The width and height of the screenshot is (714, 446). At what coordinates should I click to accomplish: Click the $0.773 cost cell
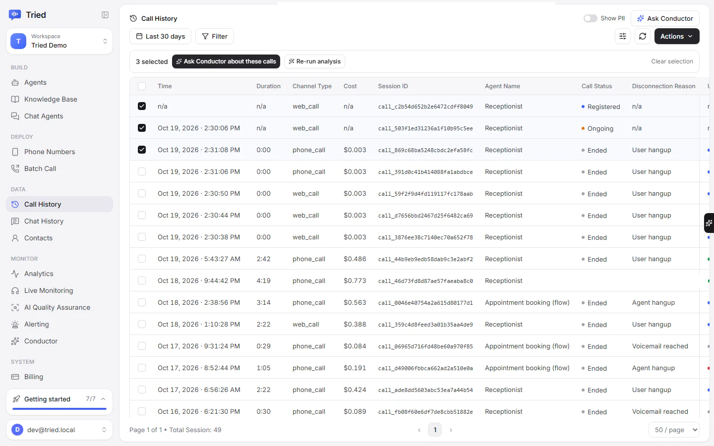(355, 280)
